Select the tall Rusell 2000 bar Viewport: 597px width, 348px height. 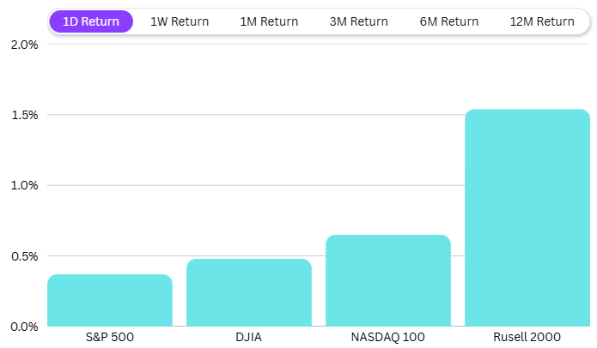point(527,218)
